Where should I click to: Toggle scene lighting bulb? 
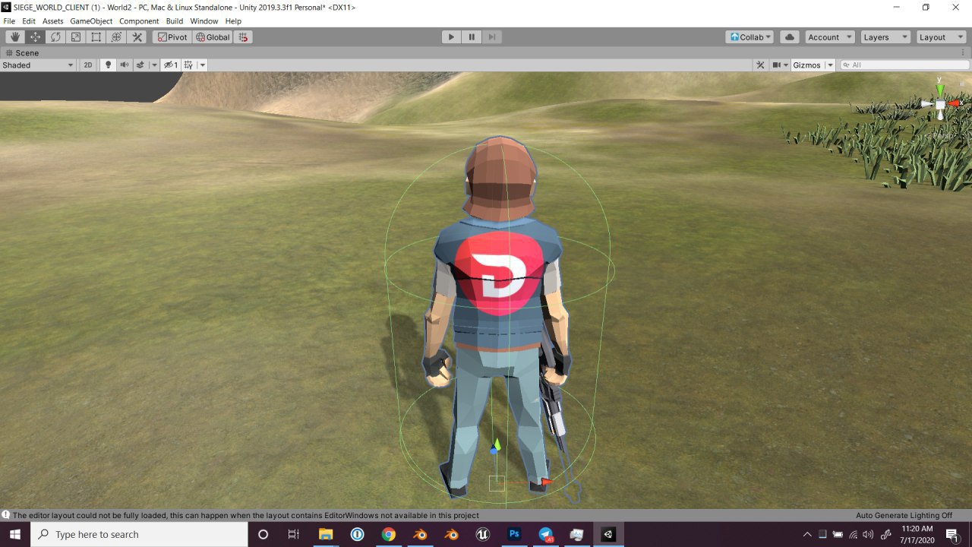pos(108,65)
